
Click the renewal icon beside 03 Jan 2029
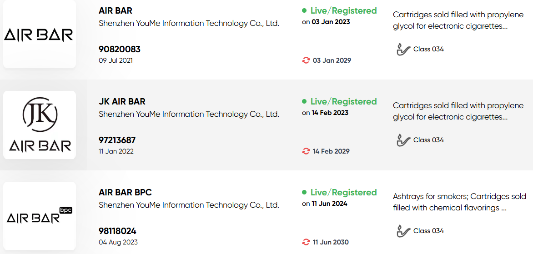(x=306, y=60)
